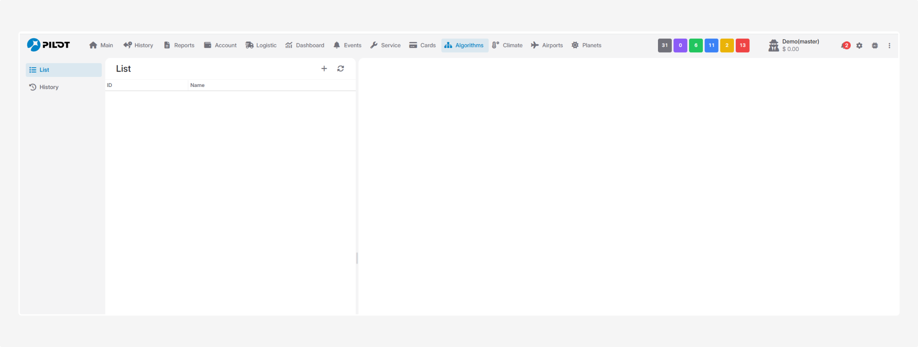Screen dimensions: 918x347
Task: Open the notifications bell with badge 2
Action: 845,46
